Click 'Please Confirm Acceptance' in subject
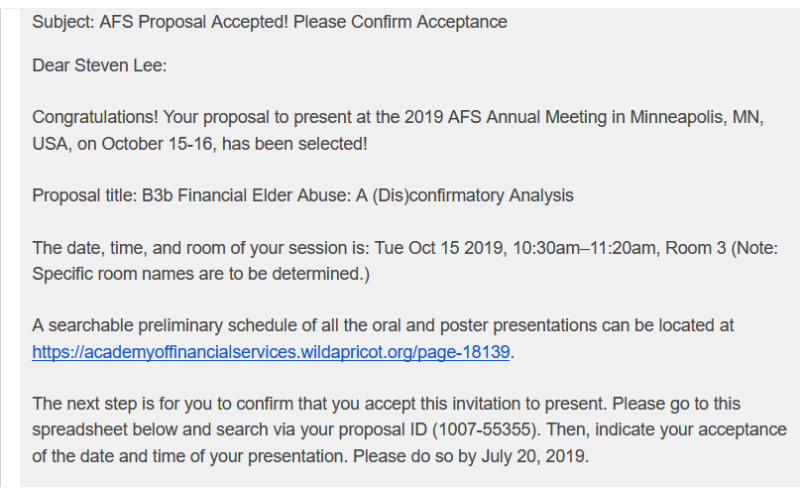This screenshot has width=800, height=488. (400, 22)
